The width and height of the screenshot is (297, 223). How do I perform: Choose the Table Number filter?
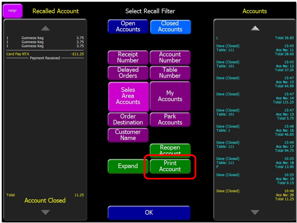pos(170,73)
